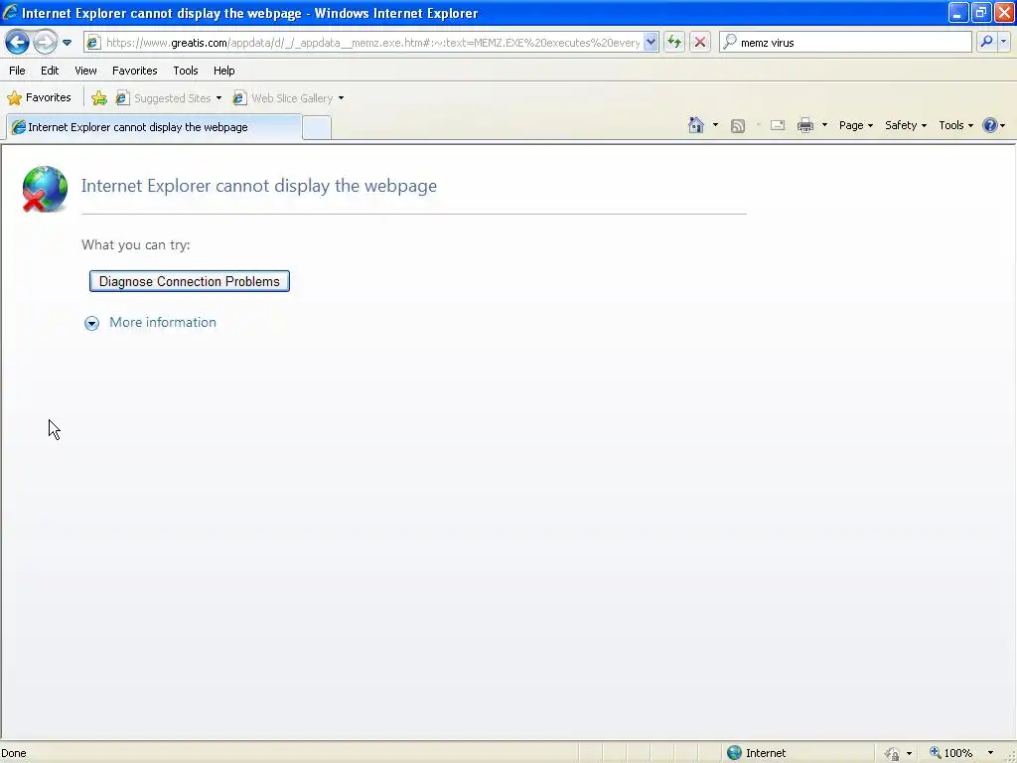Select the 'Internet Explorer cannot display' tab
The width and height of the screenshot is (1017, 763).
pos(154,127)
